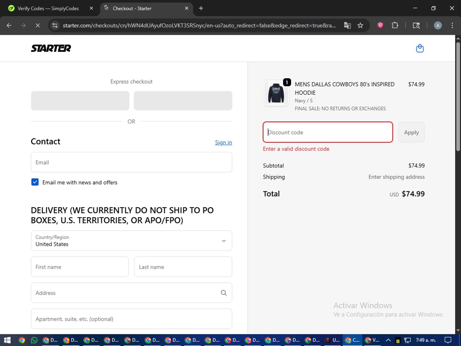
Task: Select the Checkout - Starter tab
Action: pos(132,8)
